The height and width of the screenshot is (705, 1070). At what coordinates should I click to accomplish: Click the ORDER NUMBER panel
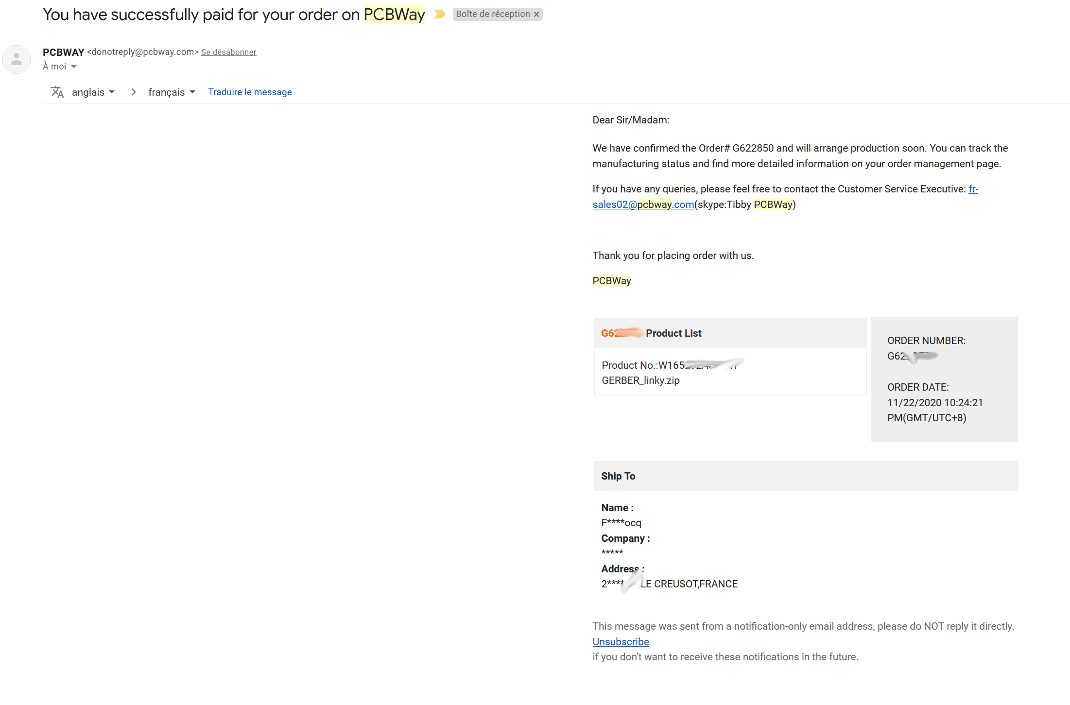click(945, 379)
